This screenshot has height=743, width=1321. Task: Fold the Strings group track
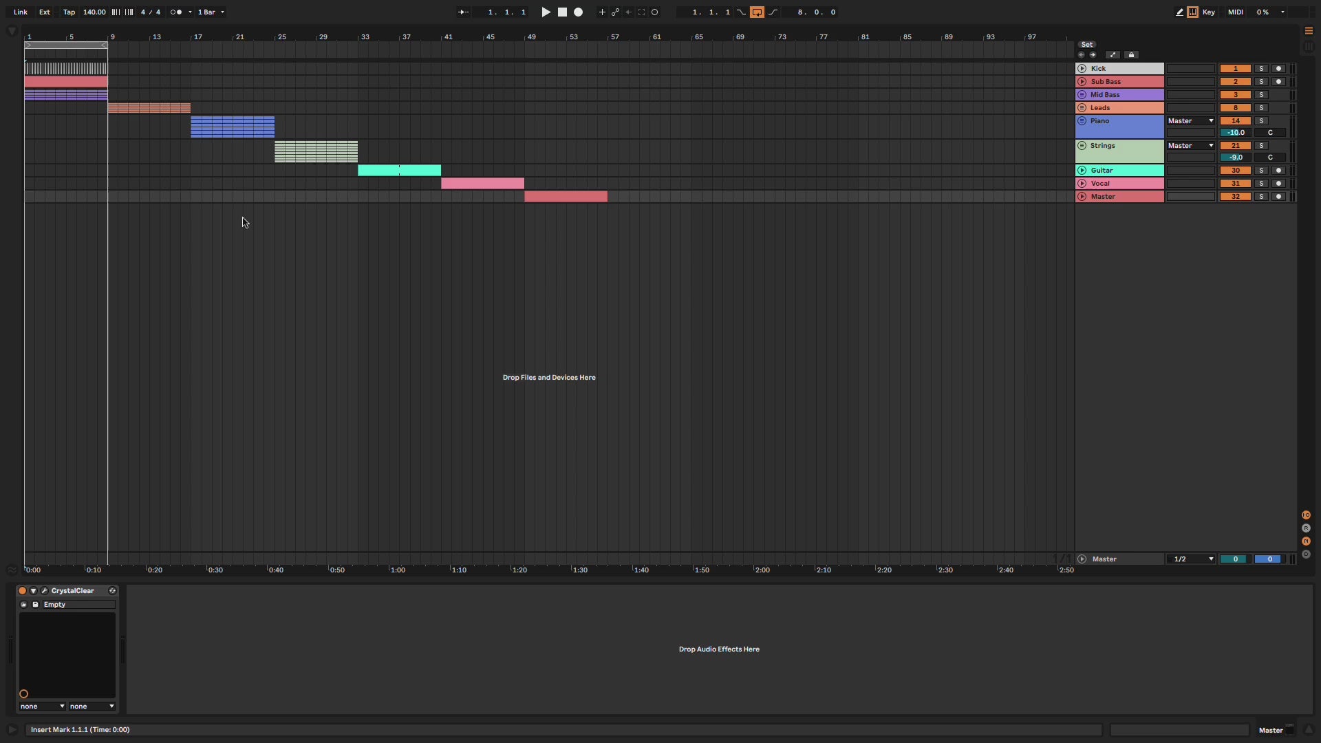tap(1082, 146)
